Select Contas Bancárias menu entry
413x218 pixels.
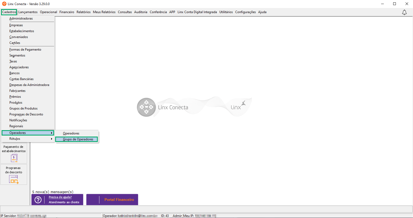[28, 79]
